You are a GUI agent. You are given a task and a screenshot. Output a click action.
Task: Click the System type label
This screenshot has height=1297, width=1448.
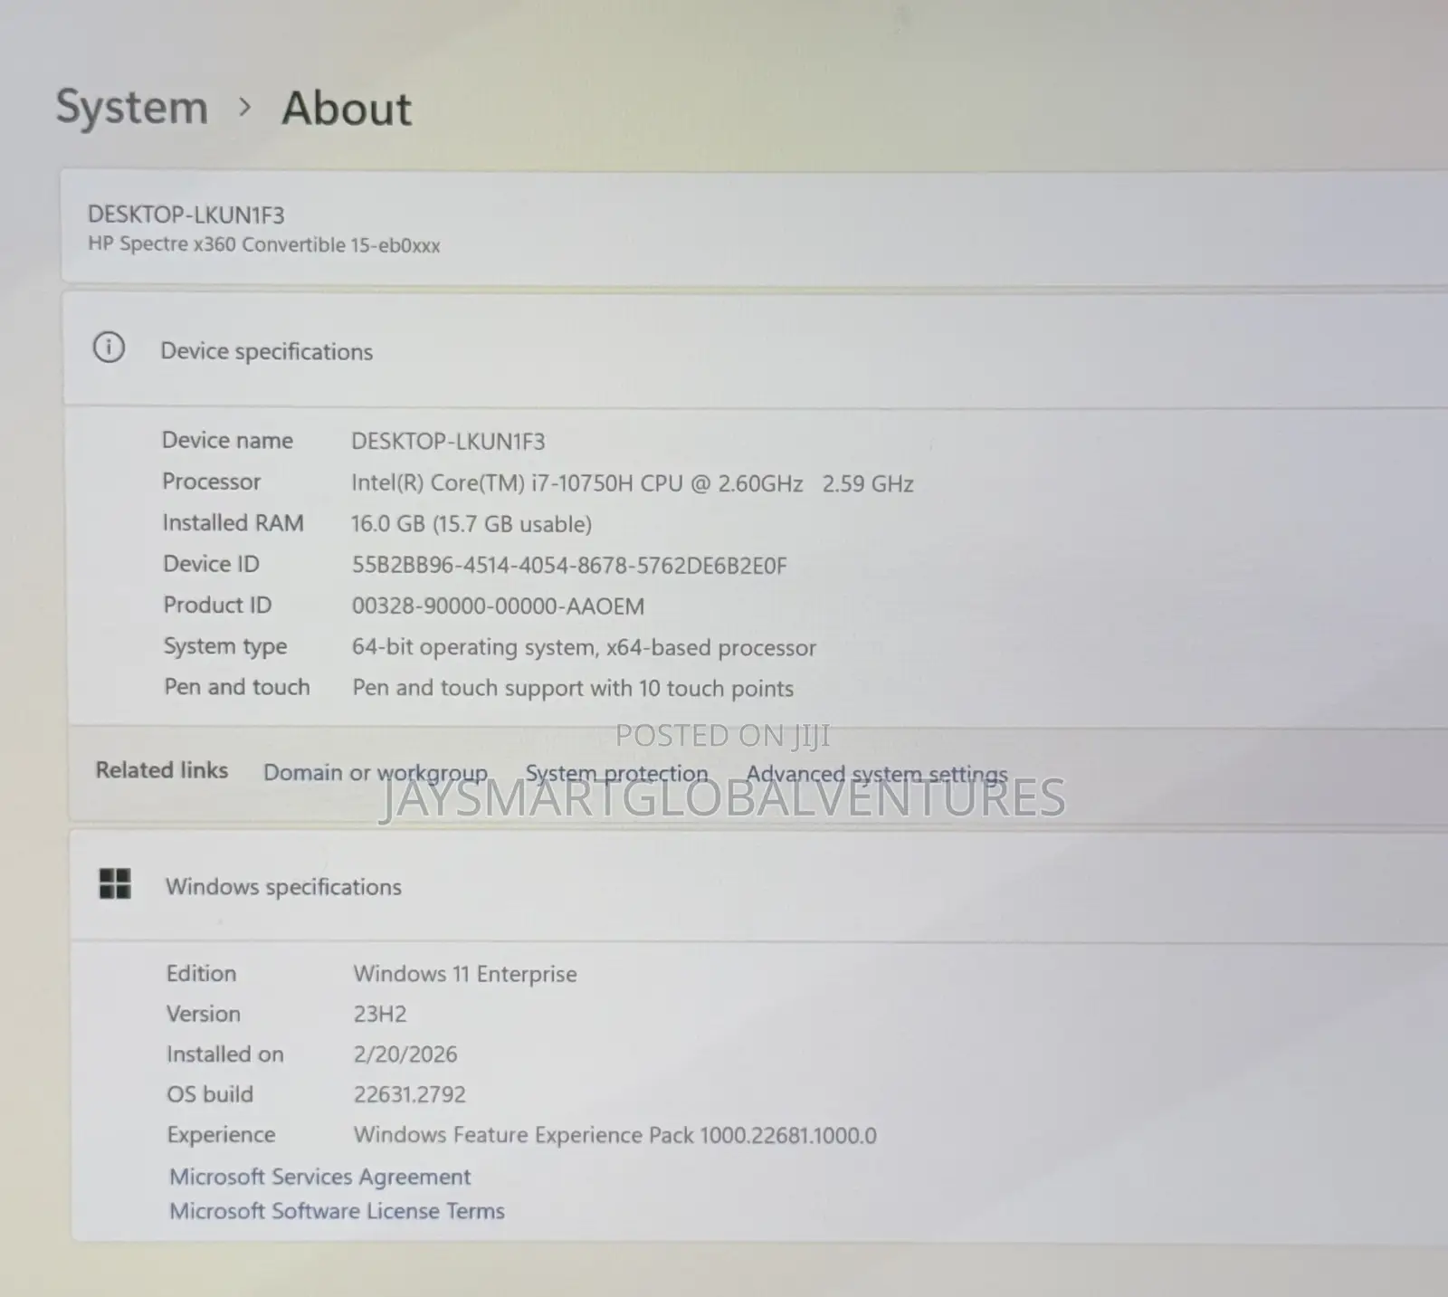click(225, 646)
